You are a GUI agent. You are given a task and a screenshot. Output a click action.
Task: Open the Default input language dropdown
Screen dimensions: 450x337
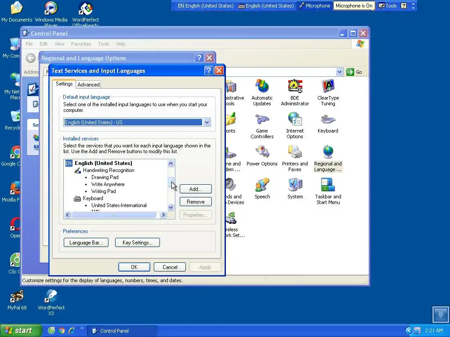pyautogui.click(x=207, y=122)
